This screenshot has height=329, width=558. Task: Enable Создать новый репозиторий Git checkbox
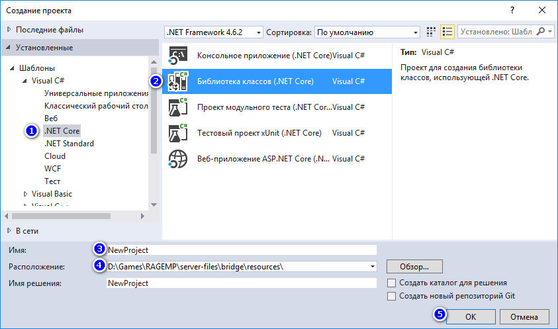pyautogui.click(x=391, y=296)
